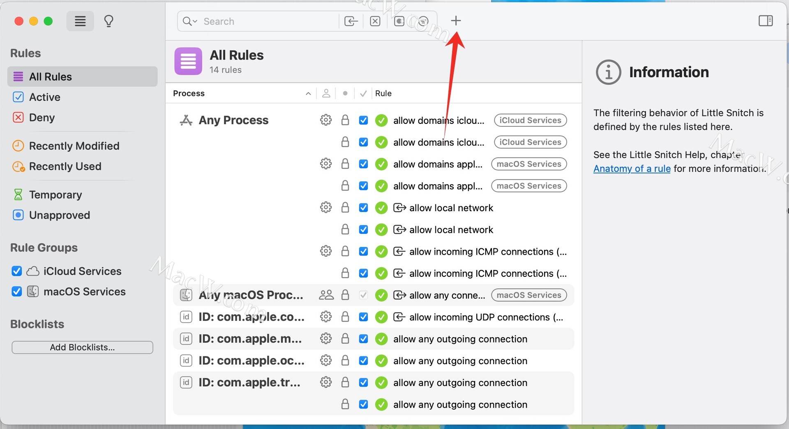
Task: Uncheck macOS Services rule group checkbox
Action: (x=17, y=292)
